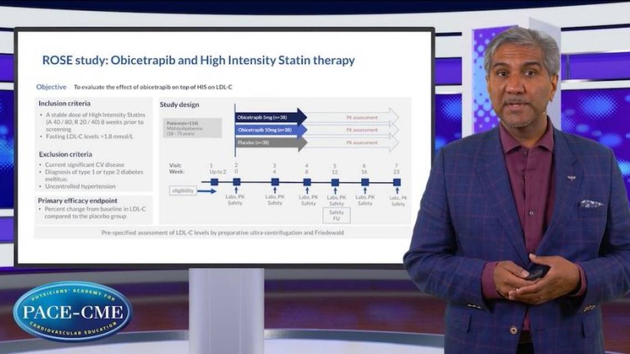Click the dark blue Obicetrapib 5mg arrow
This screenshot has width=630, height=354.
point(270,117)
